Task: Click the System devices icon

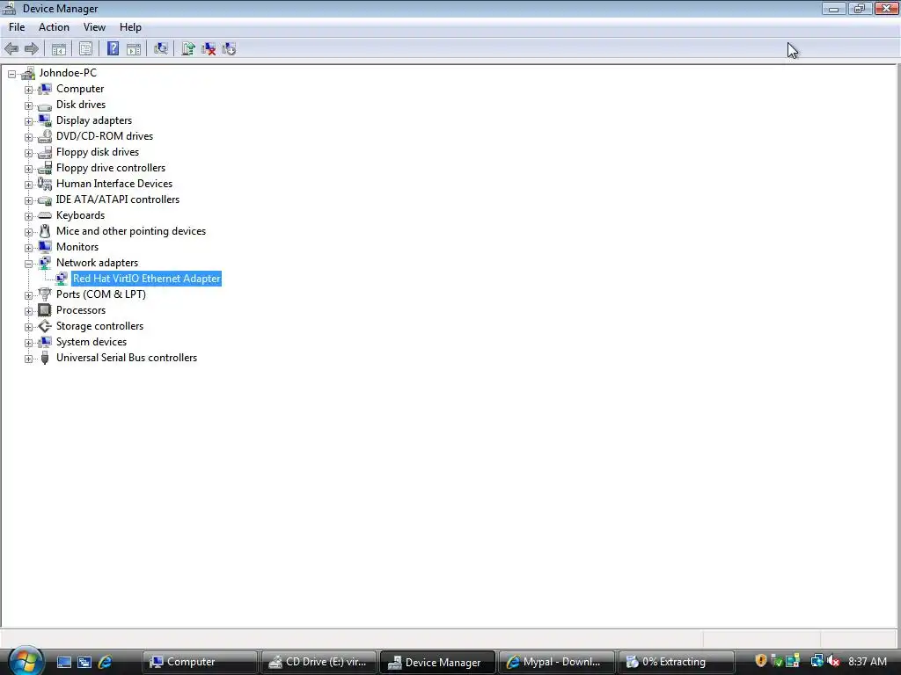Action: click(45, 342)
